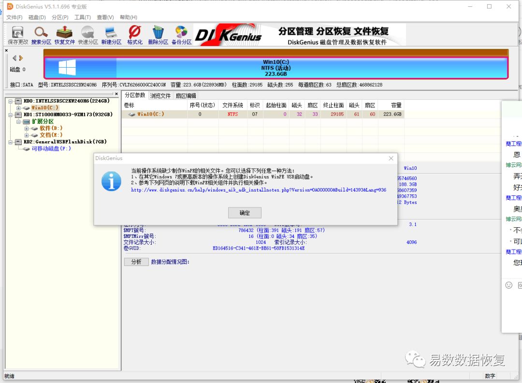The height and width of the screenshot is (383, 522).
Task: Click the Analyze (分析) button
Action: pyautogui.click(x=136, y=262)
